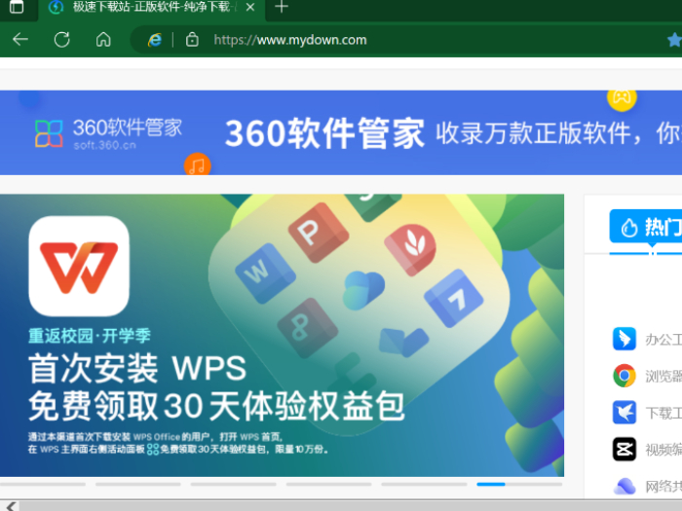Click the 网络 cloud category icon
Viewport: 682px width, 511px height.
(x=625, y=487)
